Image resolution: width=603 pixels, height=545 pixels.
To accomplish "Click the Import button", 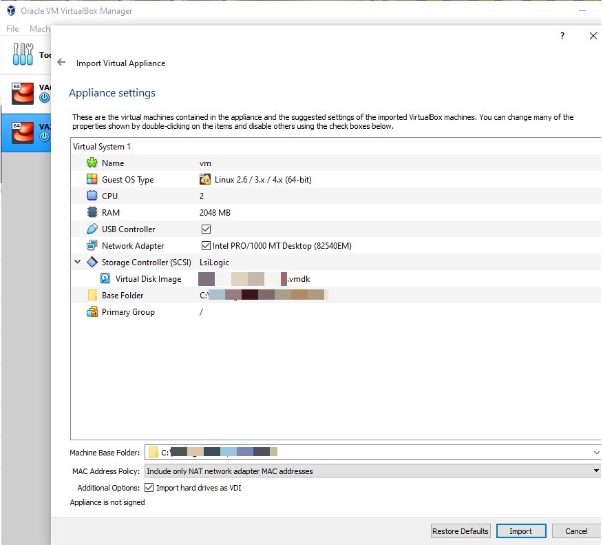I will 520,531.
